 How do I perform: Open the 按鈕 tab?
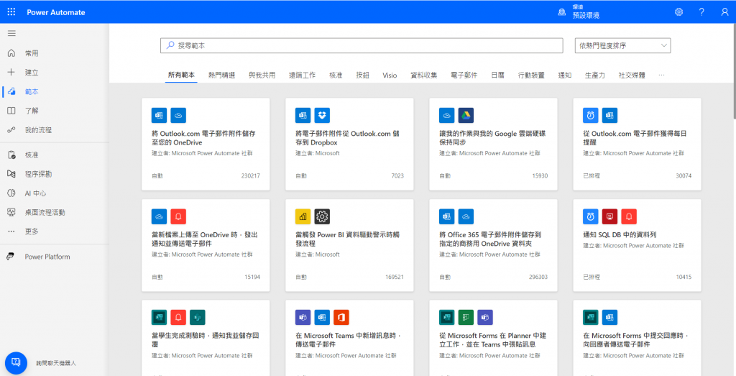[x=362, y=75]
